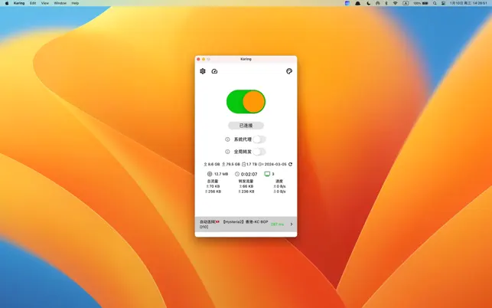
Task: Click the 287 ms latency value
Action: (x=277, y=224)
